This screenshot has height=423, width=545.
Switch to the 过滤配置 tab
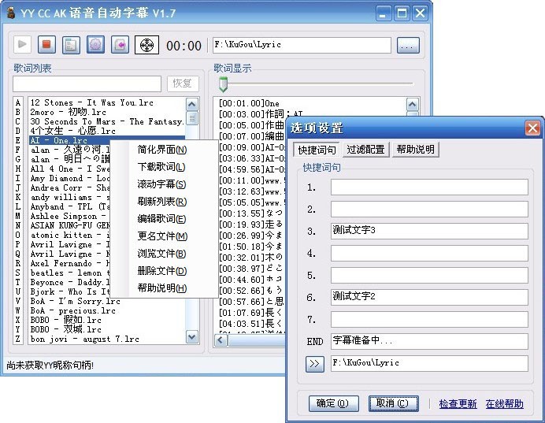(365, 150)
